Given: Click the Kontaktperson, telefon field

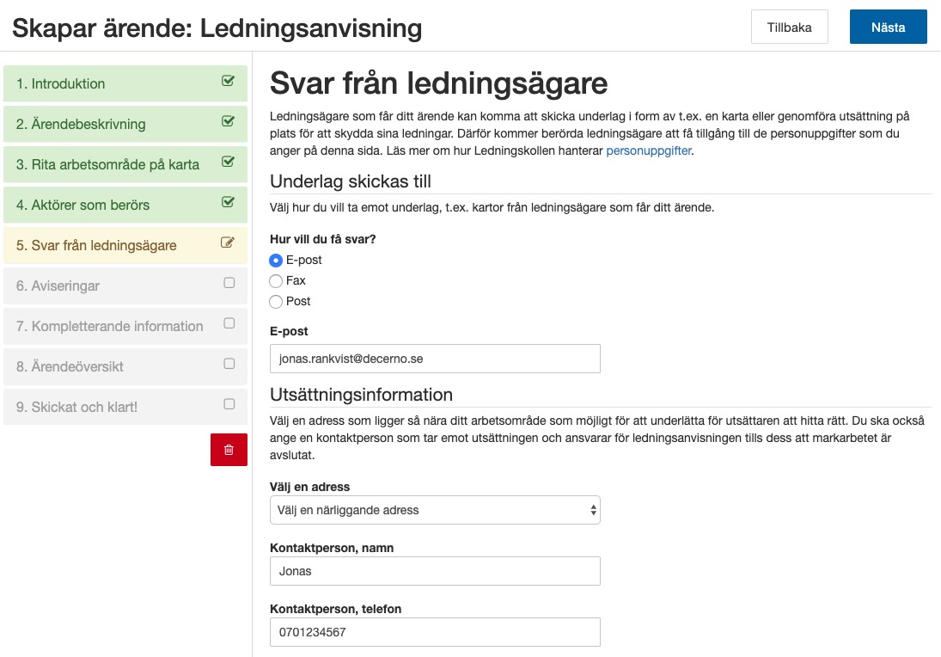Looking at the screenshot, I should (435, 632).
